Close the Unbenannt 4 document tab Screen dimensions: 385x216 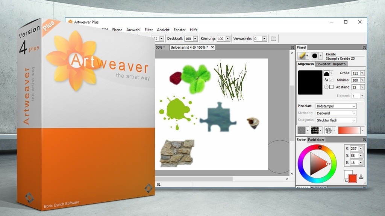(212, 47)
